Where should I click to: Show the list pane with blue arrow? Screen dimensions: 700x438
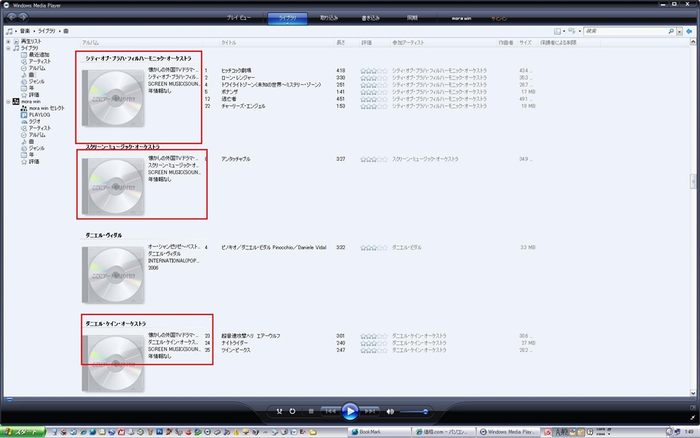689,31
